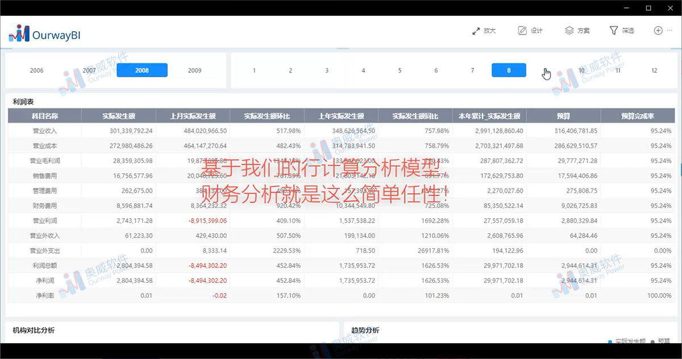Screen dimensions: 682x359
Task: Click the 实际发生额同比 column header
Action: 415,116
